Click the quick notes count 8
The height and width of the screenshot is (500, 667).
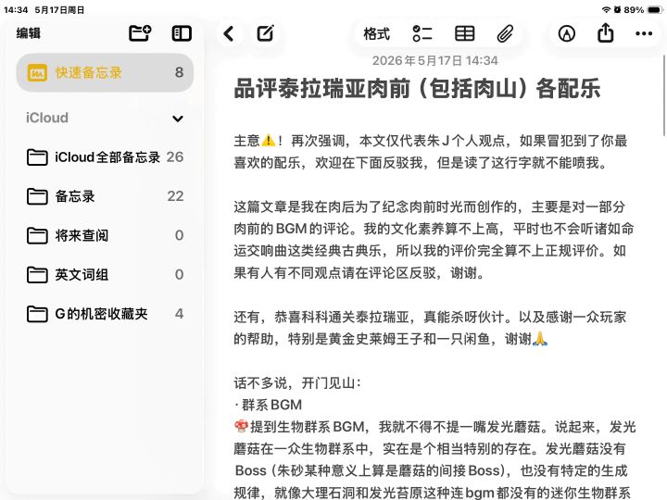point(179,72)
